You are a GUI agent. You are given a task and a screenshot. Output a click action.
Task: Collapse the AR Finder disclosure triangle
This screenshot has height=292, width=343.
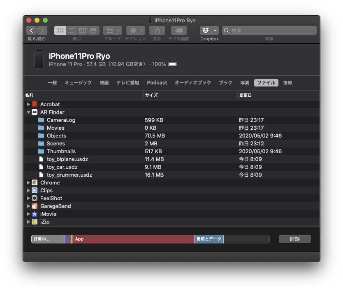point(28,112)
